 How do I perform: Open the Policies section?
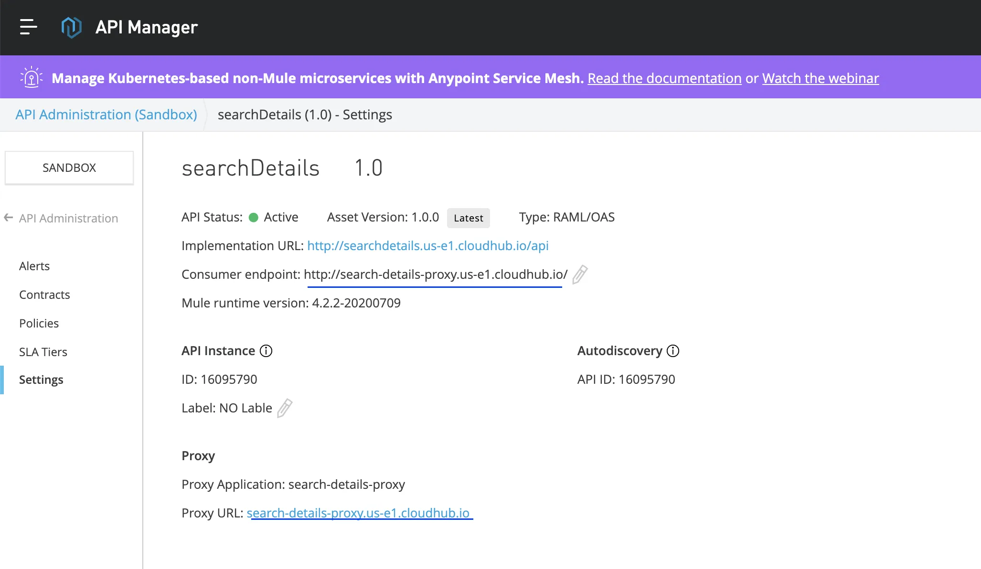(39, 323)
